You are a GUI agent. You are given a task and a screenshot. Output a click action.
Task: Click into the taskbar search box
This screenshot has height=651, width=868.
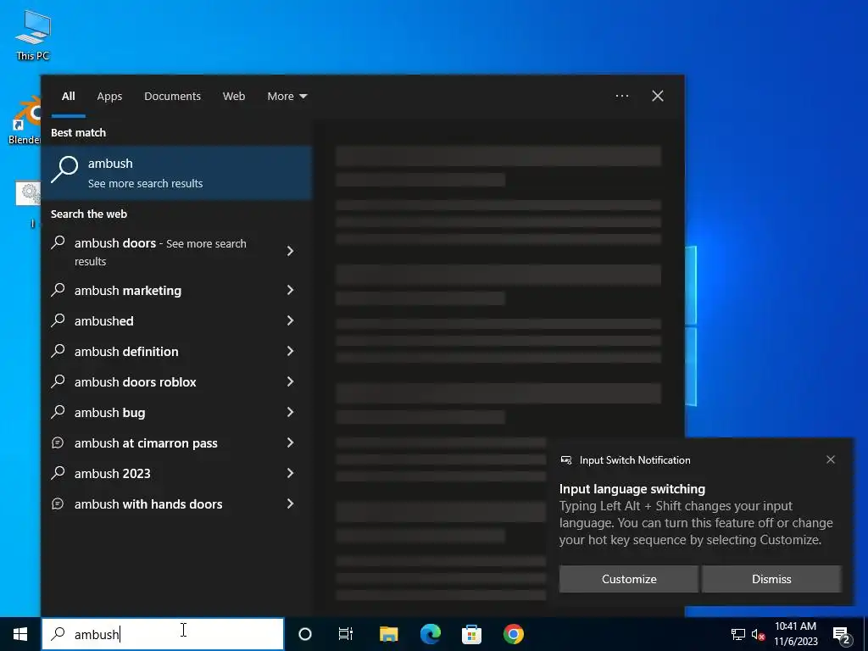click(x=163, y=634)
